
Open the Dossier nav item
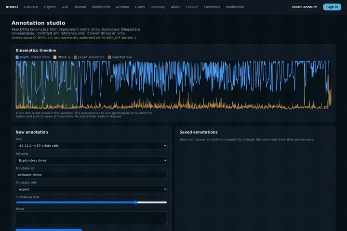pyautogui.click(x=192, y=7)
